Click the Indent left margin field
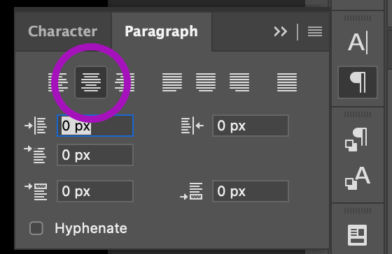Screen dimensions: 392x254 tap(95, 126)
